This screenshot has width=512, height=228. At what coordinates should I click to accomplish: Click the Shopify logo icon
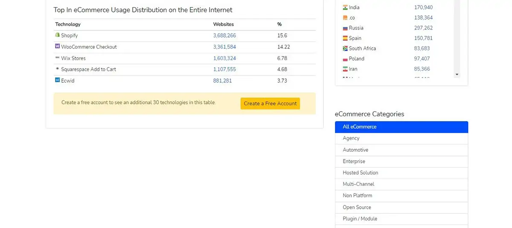coord(57,35)
